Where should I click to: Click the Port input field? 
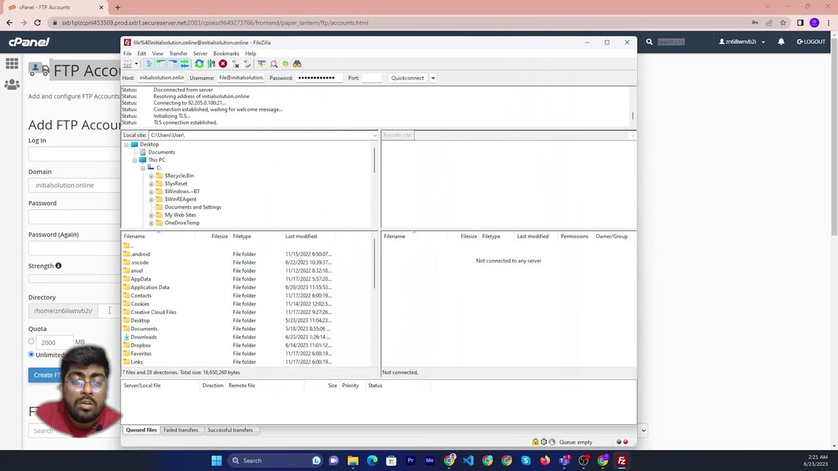372,78
